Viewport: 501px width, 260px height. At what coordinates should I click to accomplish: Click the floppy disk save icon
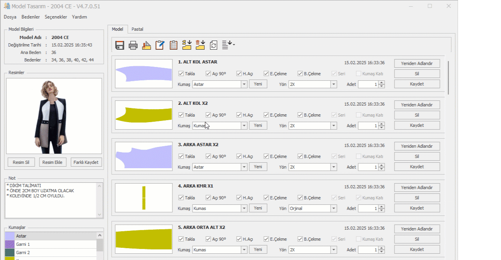pyautogui.click(x=120, y=45)
